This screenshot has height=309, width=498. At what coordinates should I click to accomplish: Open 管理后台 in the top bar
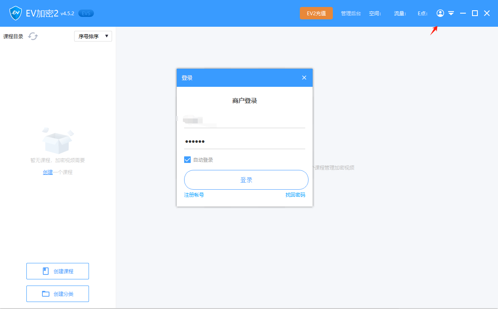(351, 13)
